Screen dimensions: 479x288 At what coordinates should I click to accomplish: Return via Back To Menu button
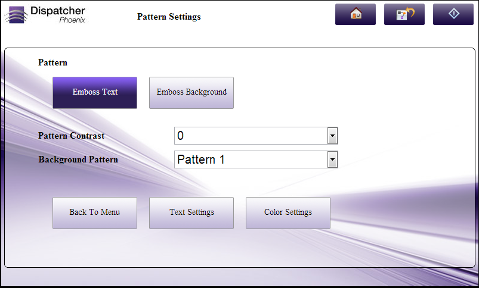coord(95,213)
